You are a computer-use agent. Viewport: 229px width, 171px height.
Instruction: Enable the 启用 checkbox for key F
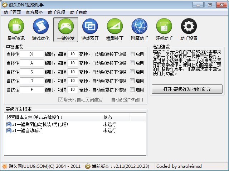point(132,90)
